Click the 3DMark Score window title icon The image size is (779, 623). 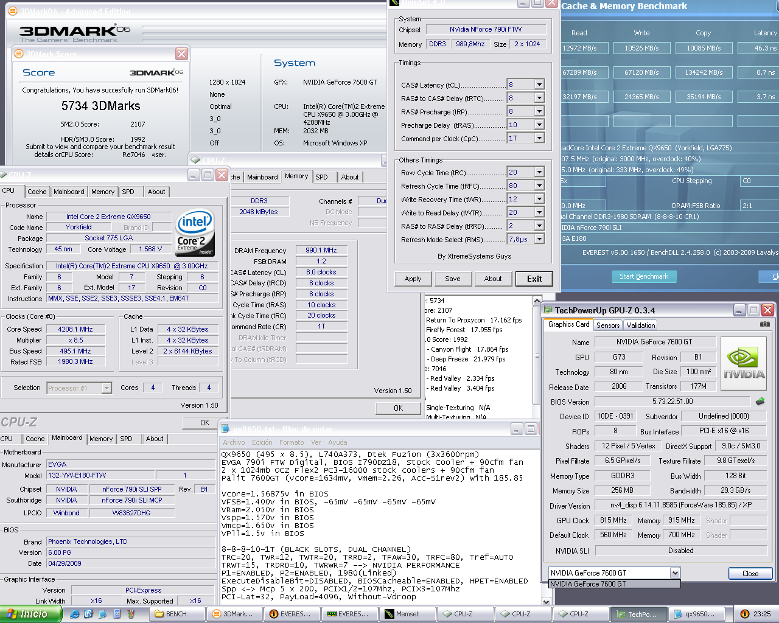pyautogui.click(x=19, y=54)
